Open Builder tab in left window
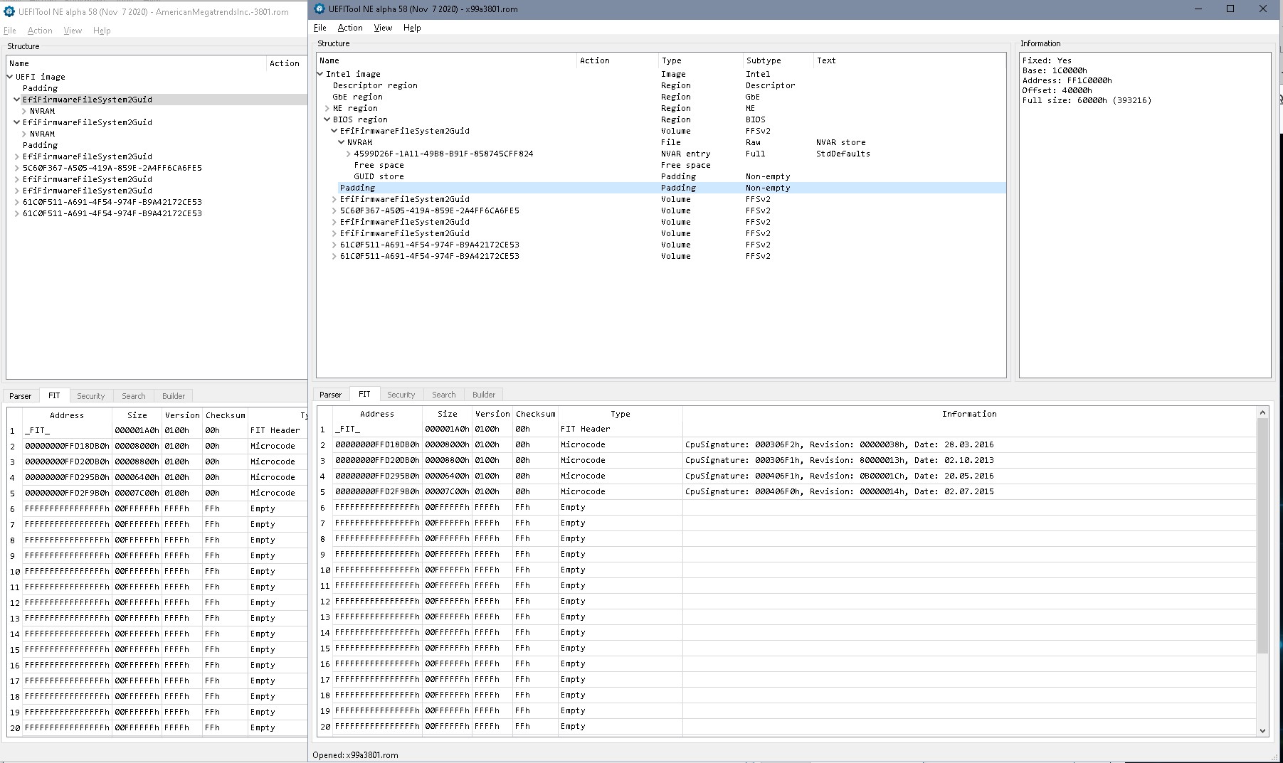The height and width of the screenshot is (763, 1283). 174,396
